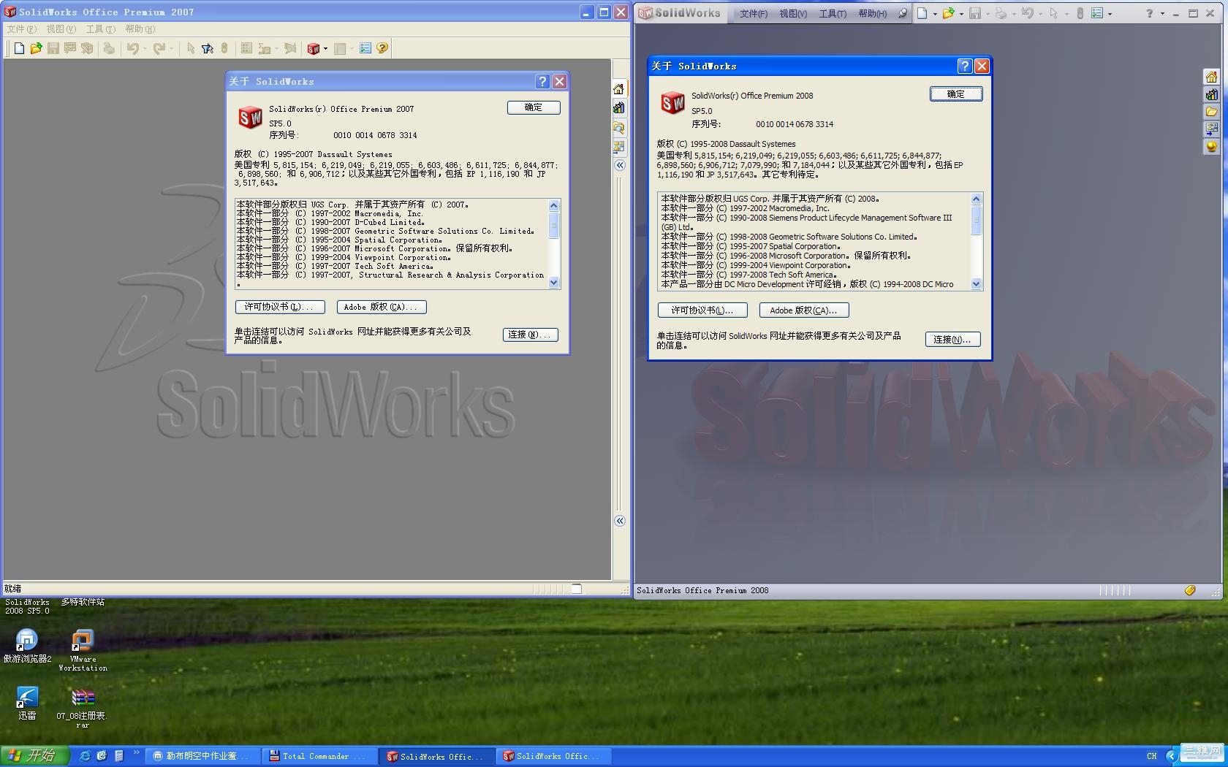Click the View Palette tab in 2007 task pane

coord(619,146)
